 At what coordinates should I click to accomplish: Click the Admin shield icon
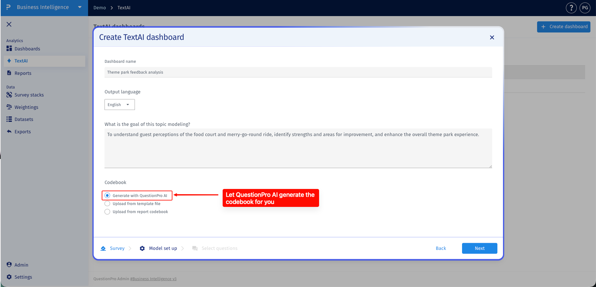coord(9,265)
